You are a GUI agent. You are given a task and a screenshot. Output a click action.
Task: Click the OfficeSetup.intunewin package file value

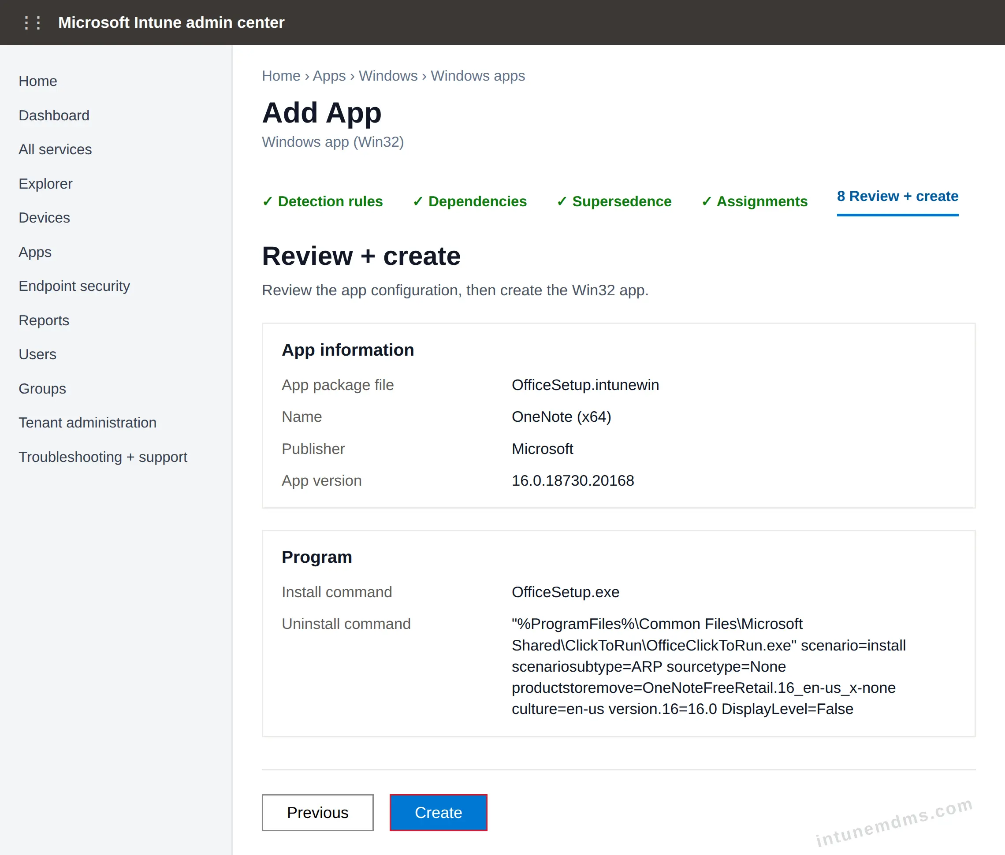586,385
